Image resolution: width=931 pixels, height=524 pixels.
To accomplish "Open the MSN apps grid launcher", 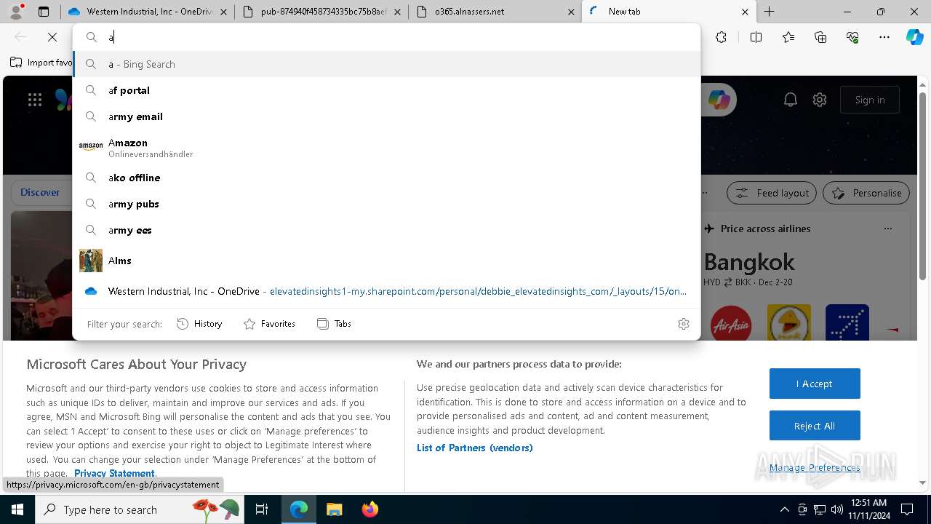I will 35,100.
